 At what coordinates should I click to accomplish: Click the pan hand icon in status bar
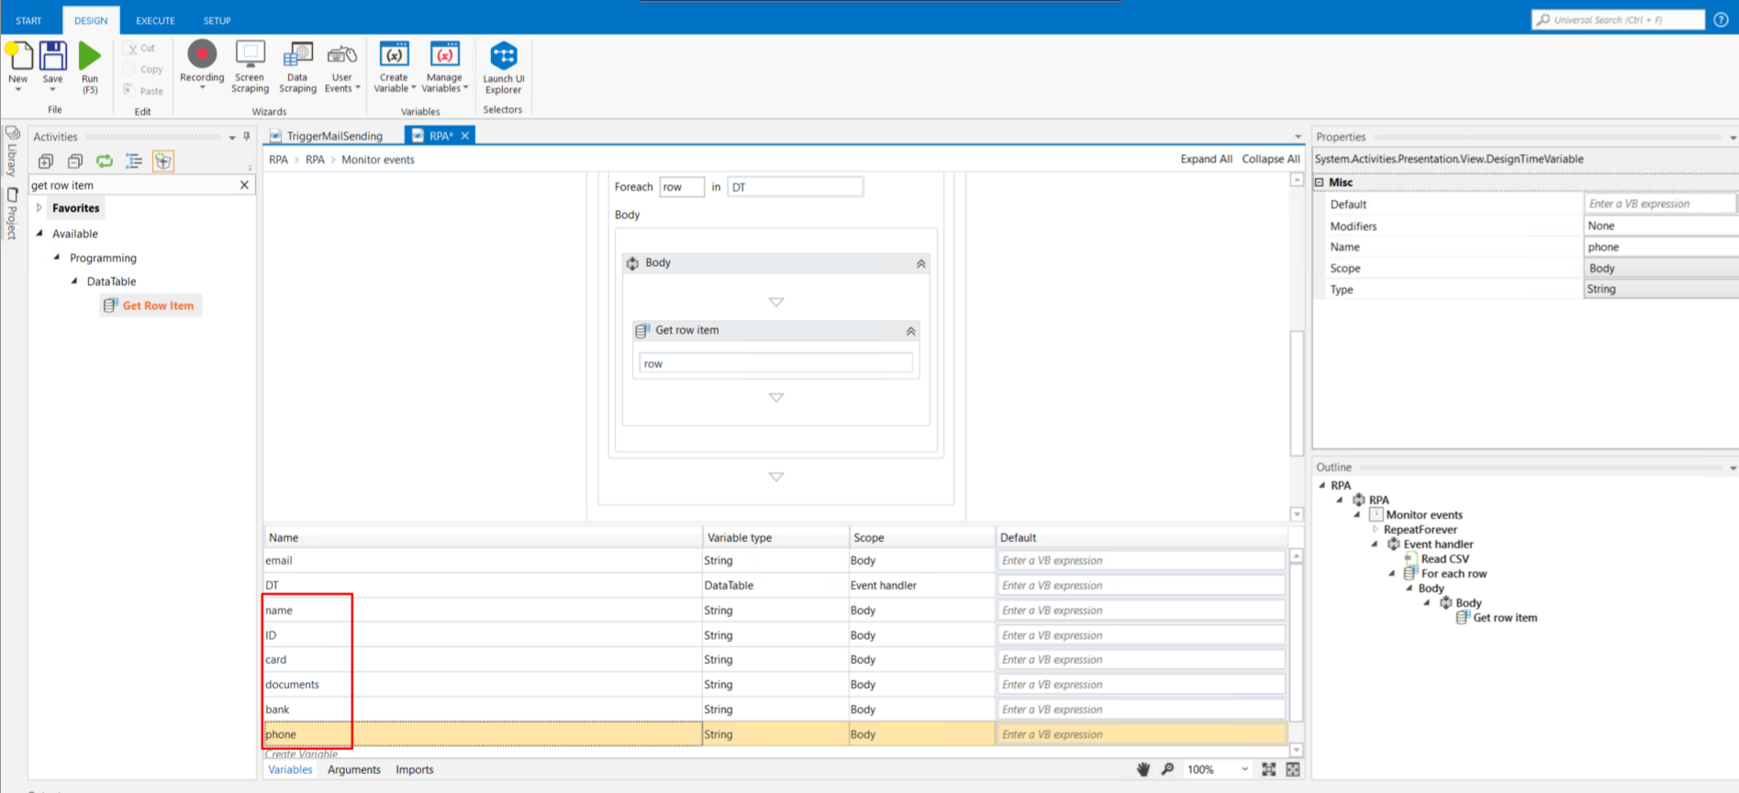point(1143,769)
